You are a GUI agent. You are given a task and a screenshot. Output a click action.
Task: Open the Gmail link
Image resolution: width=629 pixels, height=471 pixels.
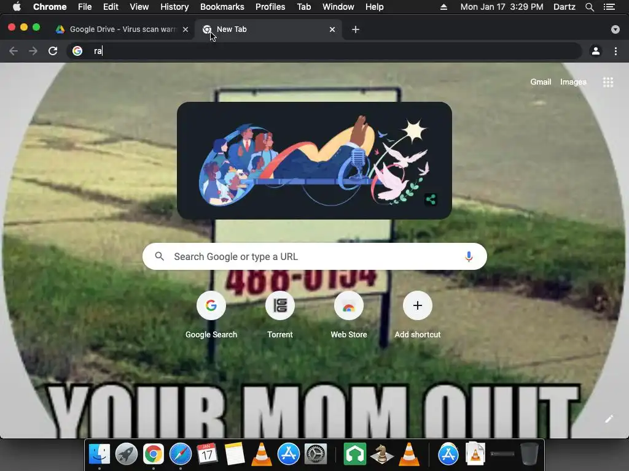coord(541,82)
